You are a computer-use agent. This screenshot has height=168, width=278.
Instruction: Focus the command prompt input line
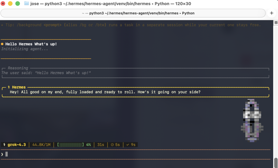[x=136, y=154]
